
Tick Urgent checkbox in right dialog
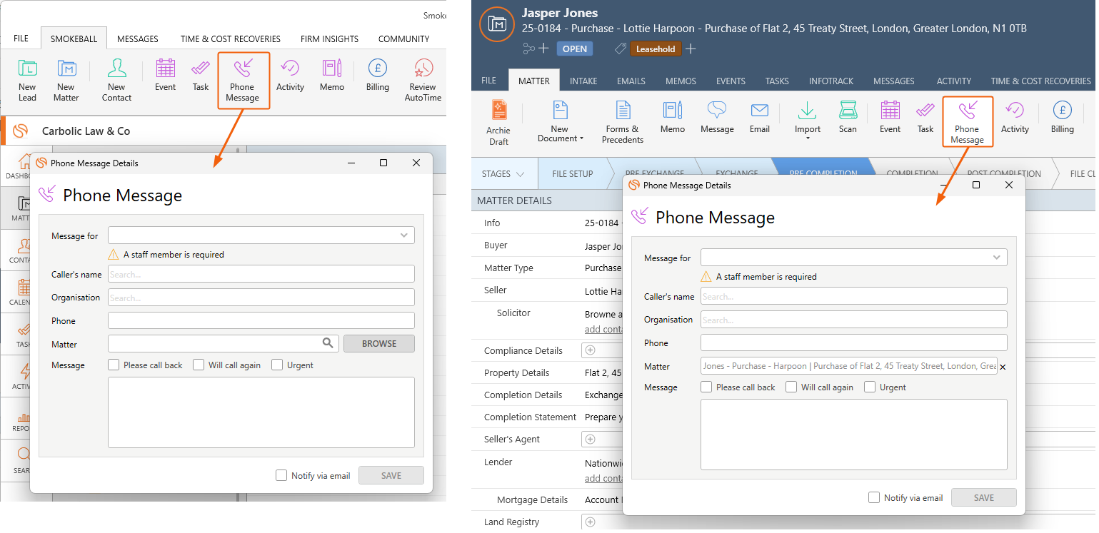(870, 387)
